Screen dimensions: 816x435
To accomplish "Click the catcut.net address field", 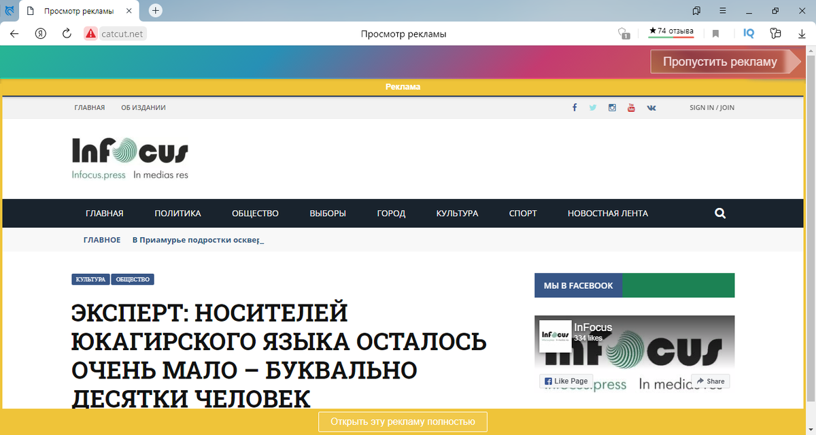I will click(122, 33).
